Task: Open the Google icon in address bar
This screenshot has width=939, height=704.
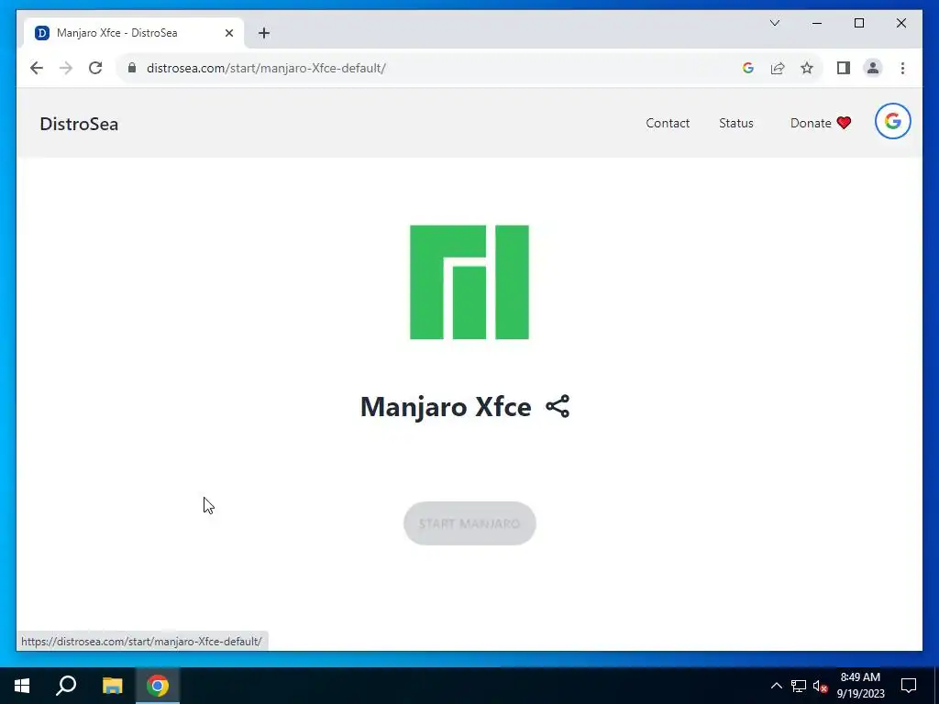Action: (748, 68)
